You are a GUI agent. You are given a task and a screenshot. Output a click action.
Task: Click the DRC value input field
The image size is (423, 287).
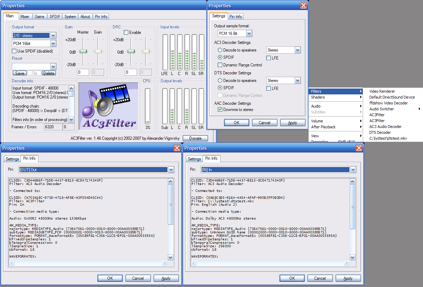click(131, 72)
